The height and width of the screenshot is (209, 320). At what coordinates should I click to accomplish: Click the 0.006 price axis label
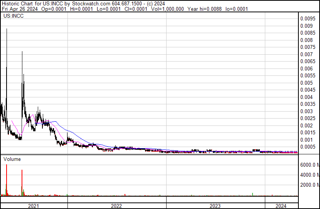307,69
